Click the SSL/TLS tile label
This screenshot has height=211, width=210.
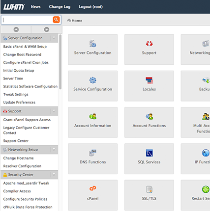click(149, 199)
